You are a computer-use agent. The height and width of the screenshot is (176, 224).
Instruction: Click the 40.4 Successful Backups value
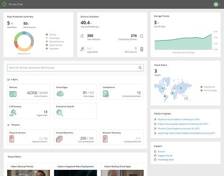tap(85, 23)
